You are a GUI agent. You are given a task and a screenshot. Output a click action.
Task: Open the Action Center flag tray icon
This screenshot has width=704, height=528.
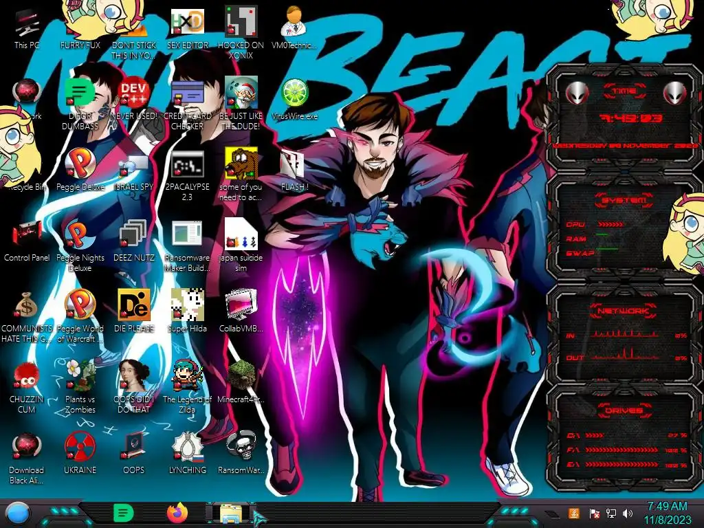click(x=594, y=513)
